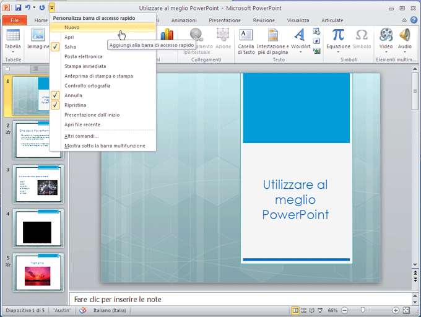Expand the Video dropdown arrow
The image size is (421, 317).
tap(386, 52)
